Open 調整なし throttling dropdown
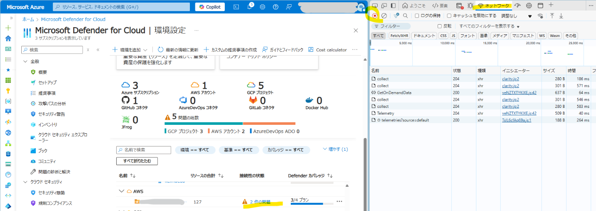This screenshot has width=596, height=211. click(x=516, y=16)
